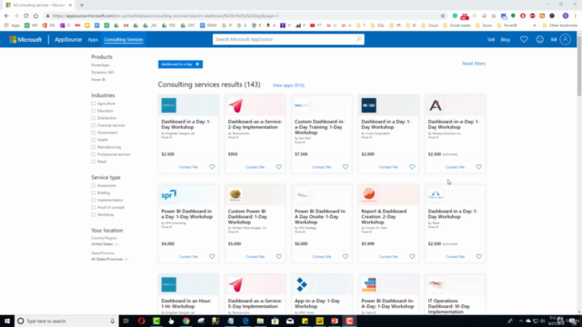Open the View apps (916) link
582x327 pixels.
tap(288, 85)
